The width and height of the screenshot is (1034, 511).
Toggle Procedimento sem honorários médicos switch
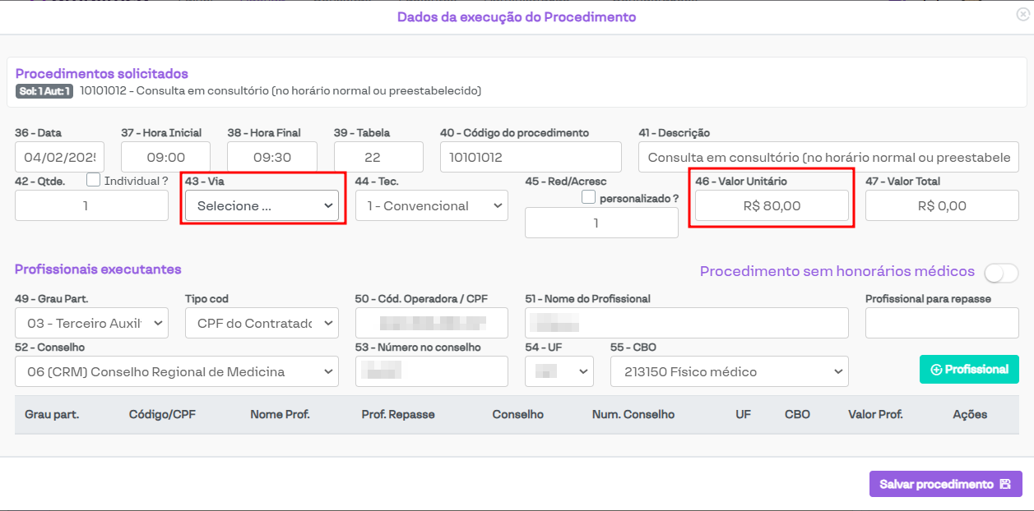pyautogui.click(x=1000, y=273)
